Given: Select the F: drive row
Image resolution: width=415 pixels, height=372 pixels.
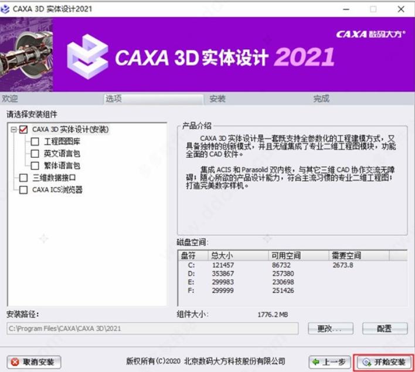Looking at the screenshot, I should (292, 290).
